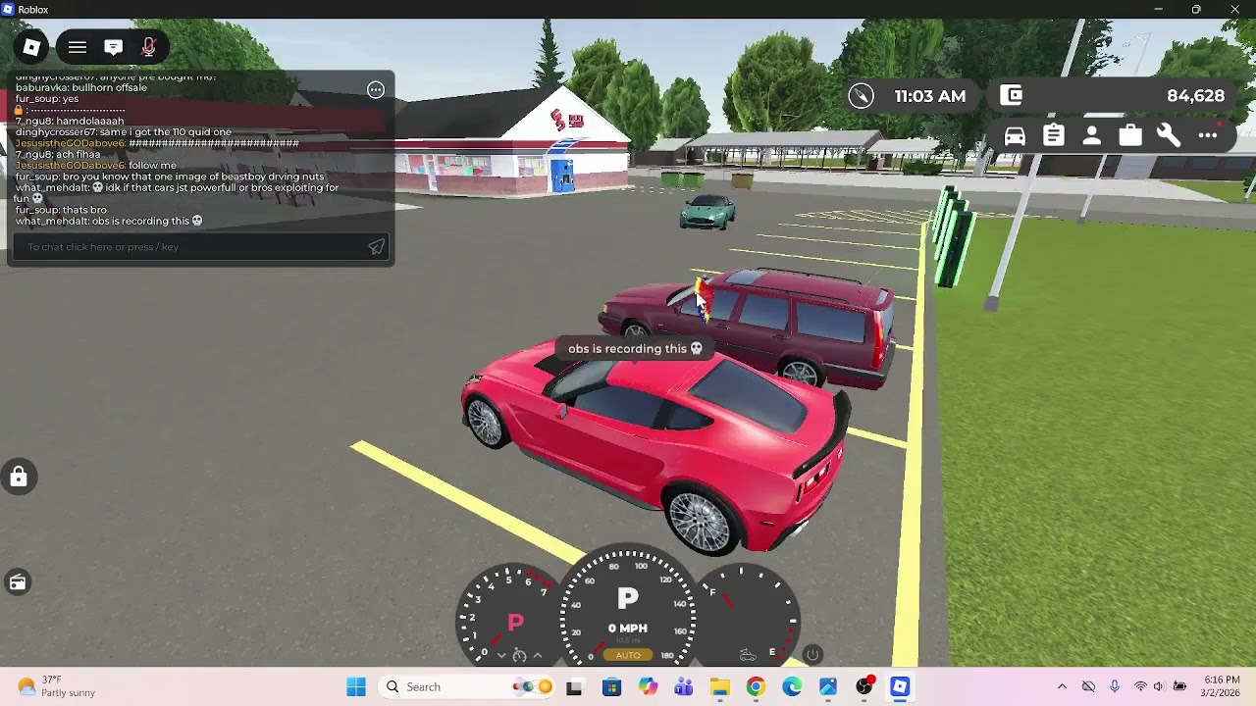Viewport: 1256px width, 706px height.
Task: Open the wrench customization icon
Action: (1169, 135)
